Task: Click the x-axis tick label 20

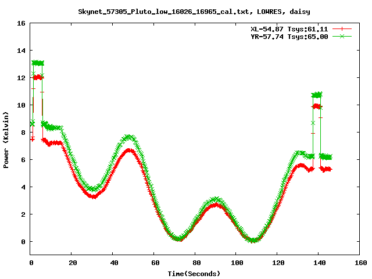Action: 73,263
